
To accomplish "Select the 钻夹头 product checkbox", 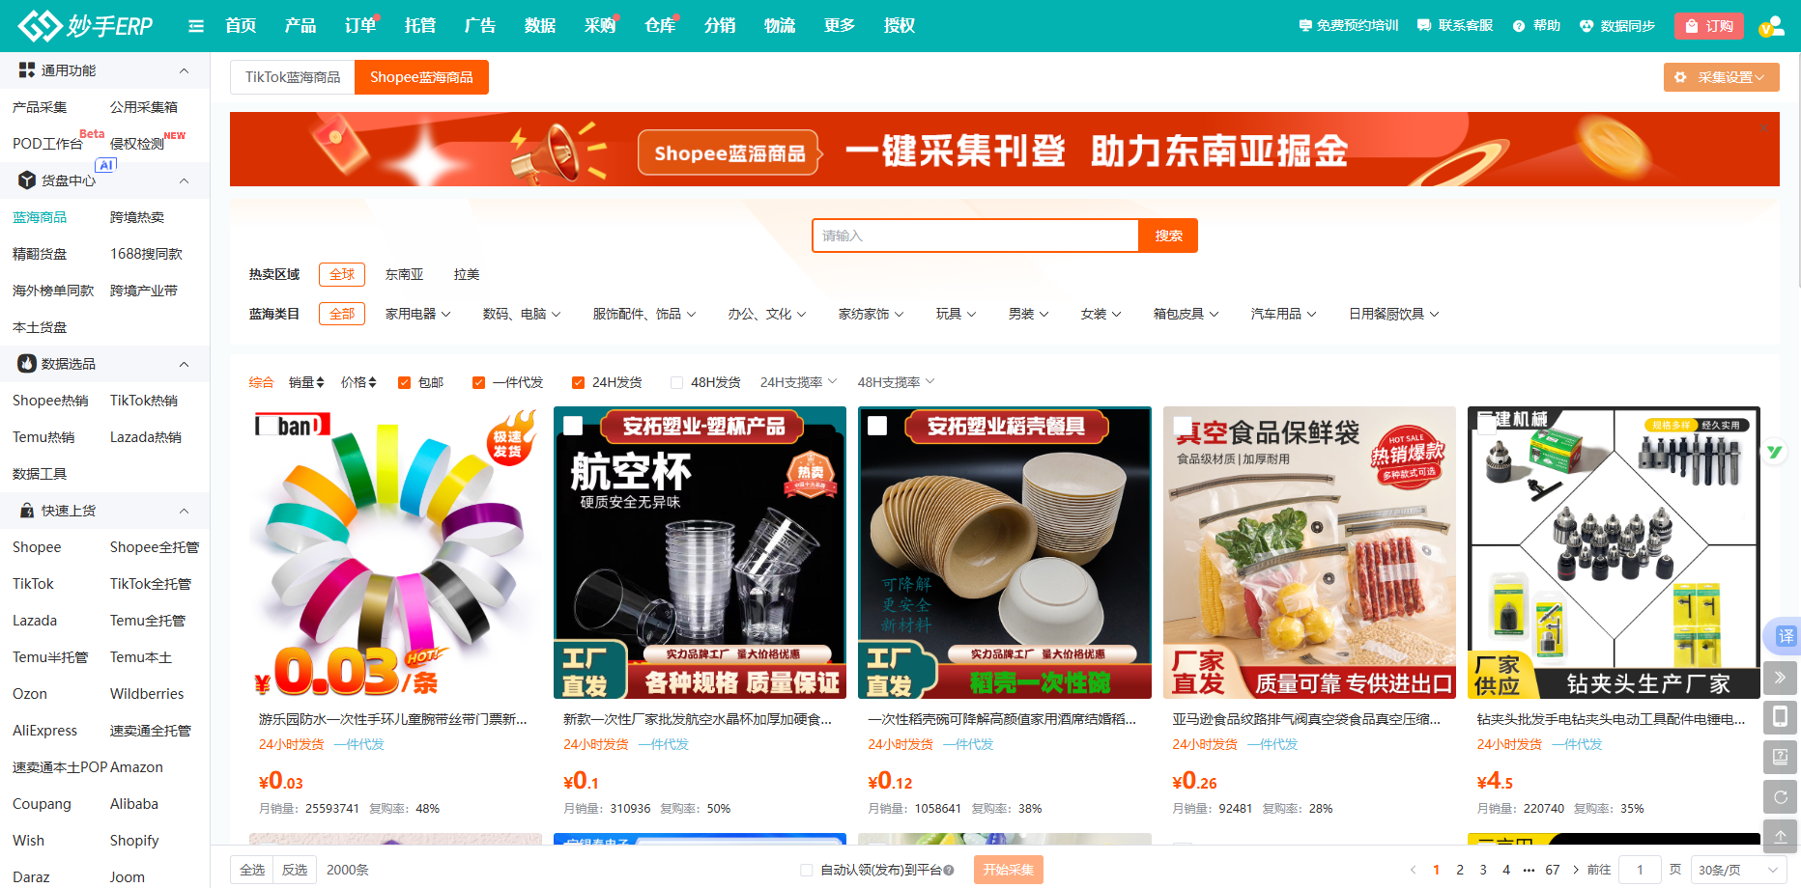I will tap(1486, 426).
